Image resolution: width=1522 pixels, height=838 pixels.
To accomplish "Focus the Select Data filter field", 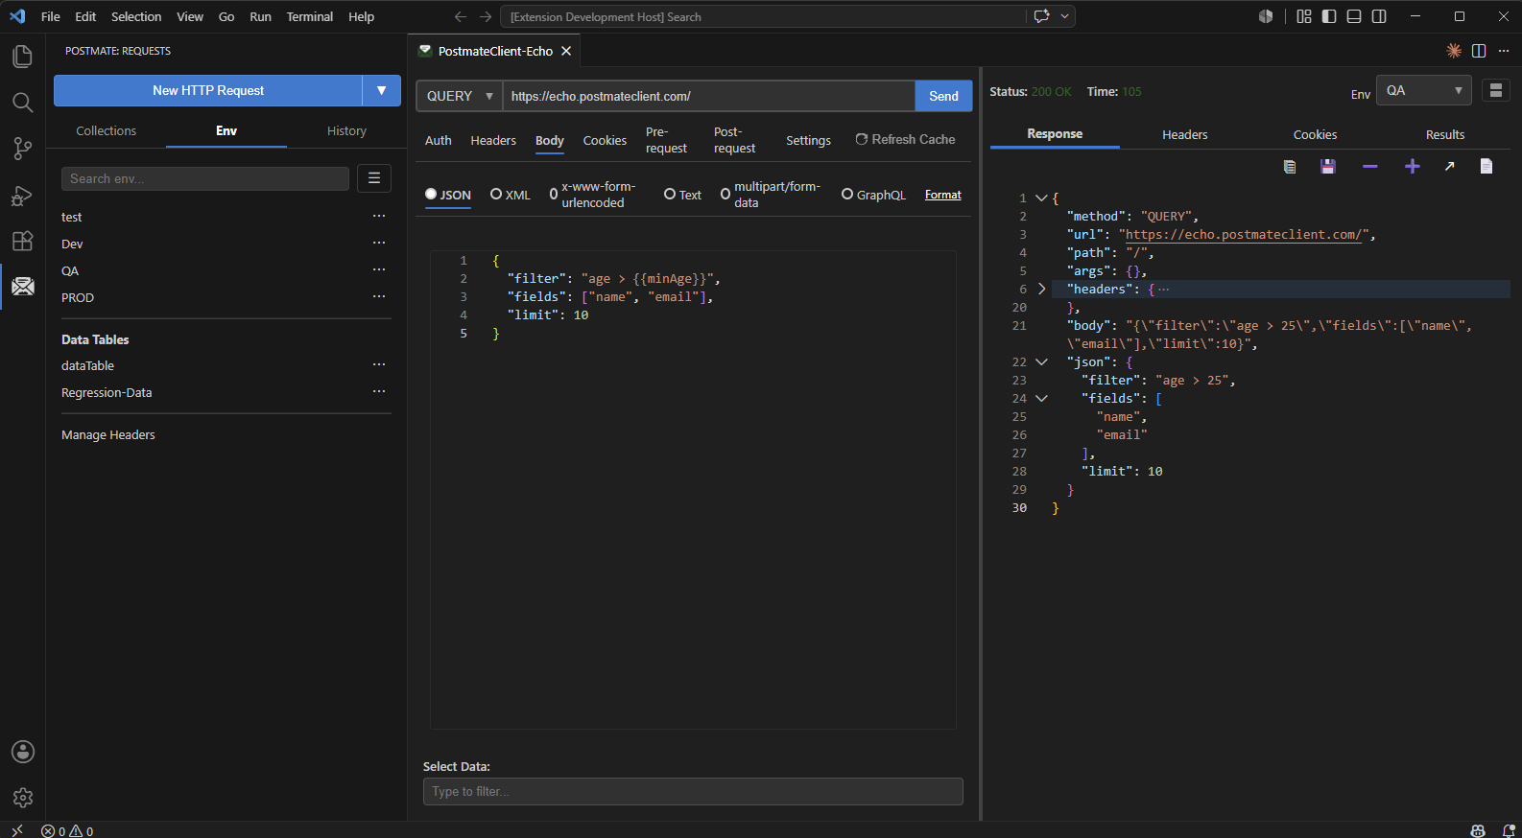I will (x=693, y=791).
